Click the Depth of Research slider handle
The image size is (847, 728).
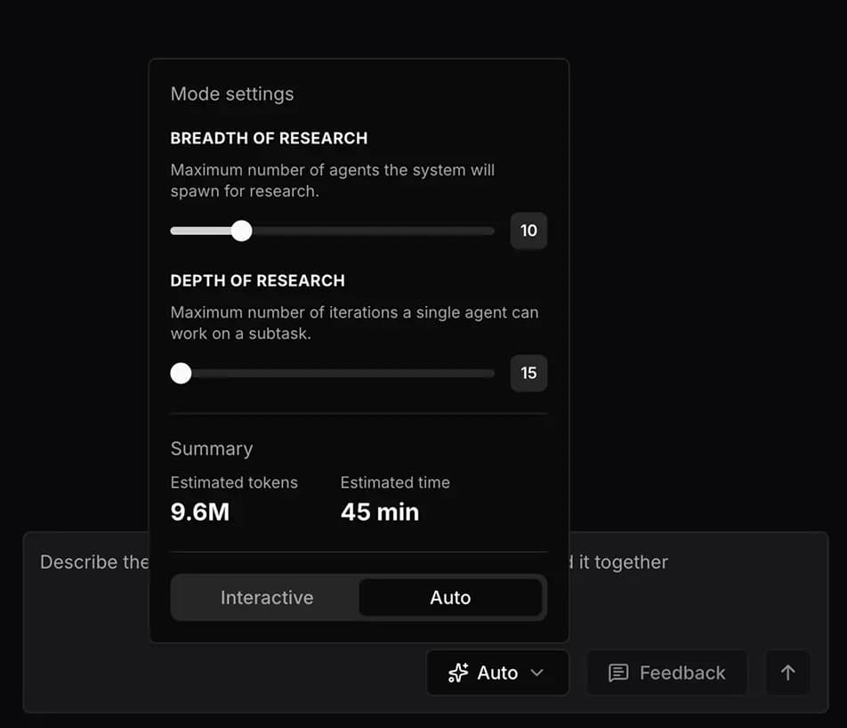pyautogui.click(x=181, y=373)
